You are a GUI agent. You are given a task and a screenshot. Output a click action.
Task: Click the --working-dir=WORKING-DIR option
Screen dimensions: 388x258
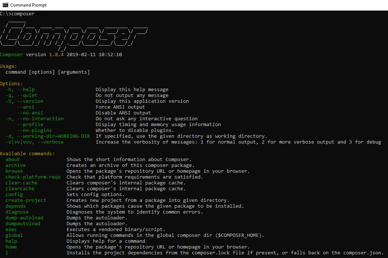(47, 136)
